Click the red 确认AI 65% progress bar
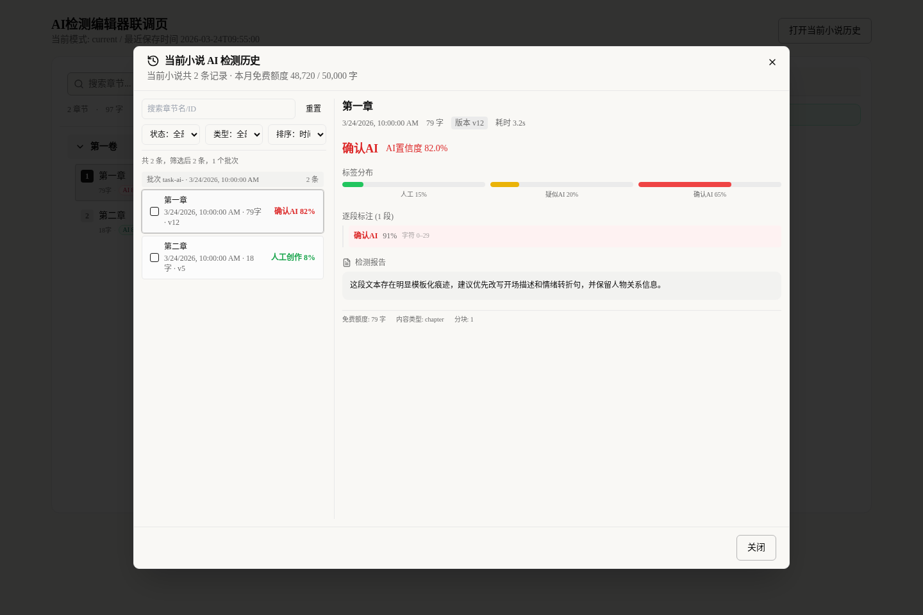Image resolution: width=923 pixels, height=615 pixels. tap(685, 184)
